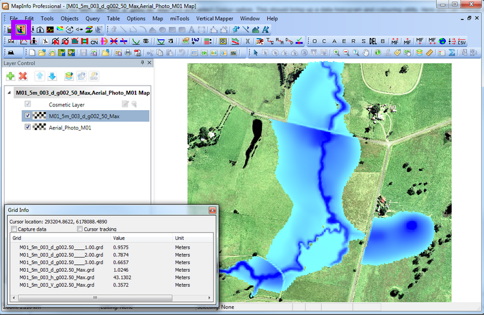Move layer up with the up arrow
The height and width of the screenshot is (315, 484).
coord(39,76)
